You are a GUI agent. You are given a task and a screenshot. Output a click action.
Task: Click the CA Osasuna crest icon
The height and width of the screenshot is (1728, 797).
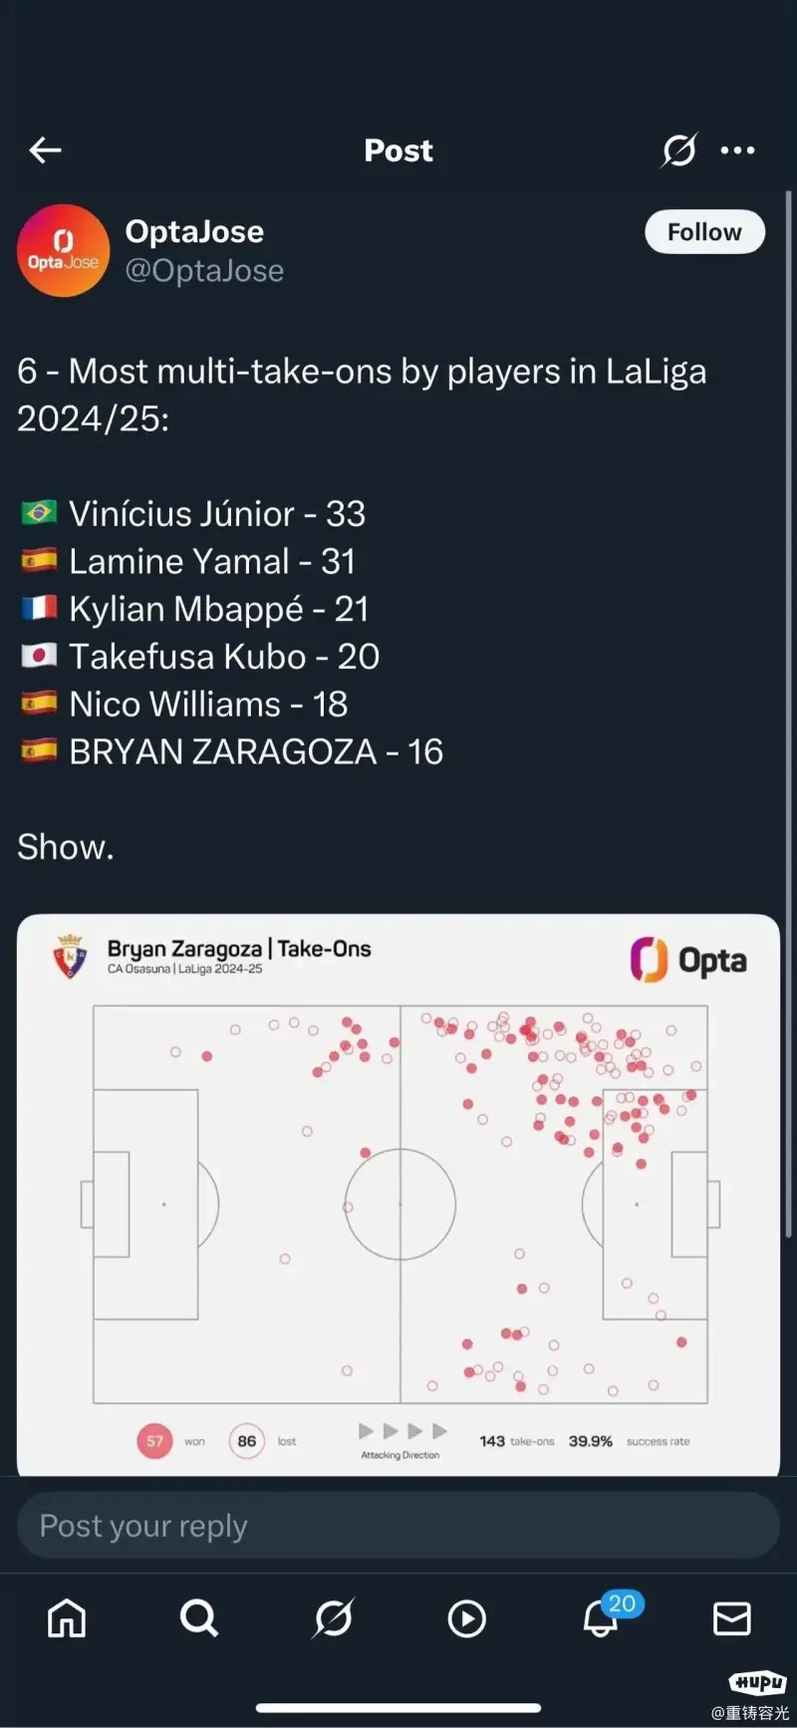coord(70,957)
